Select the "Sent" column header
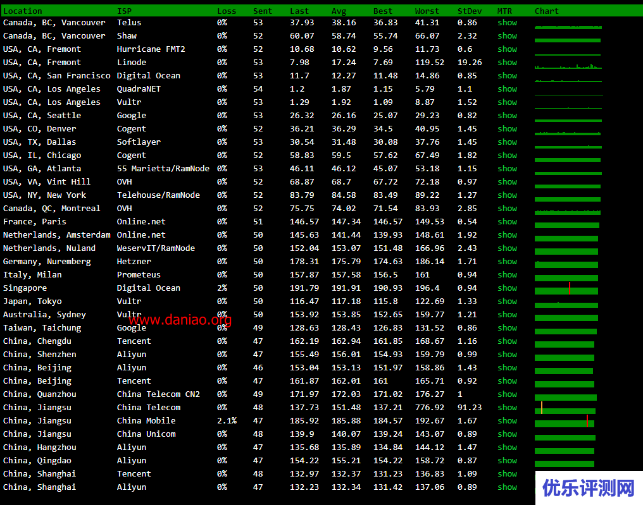 tap(263, 11)
